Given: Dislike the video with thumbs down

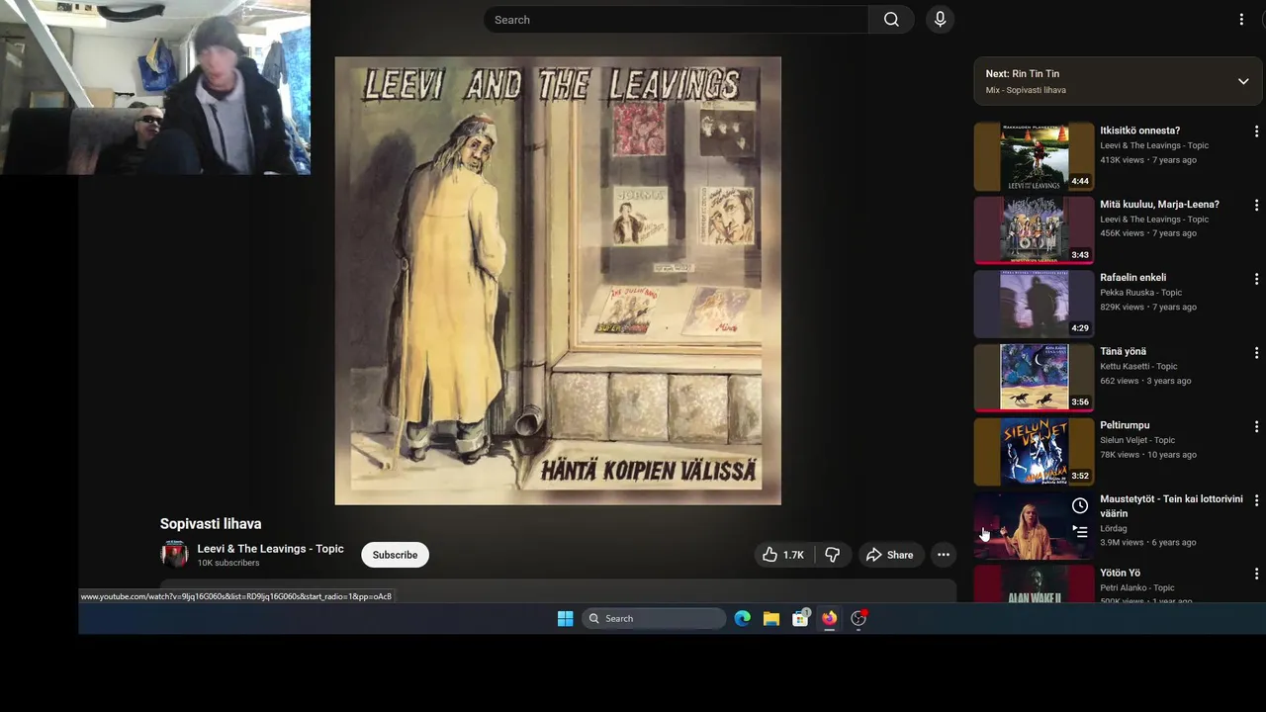Looking at the screenshot, I should click(833, 555).
